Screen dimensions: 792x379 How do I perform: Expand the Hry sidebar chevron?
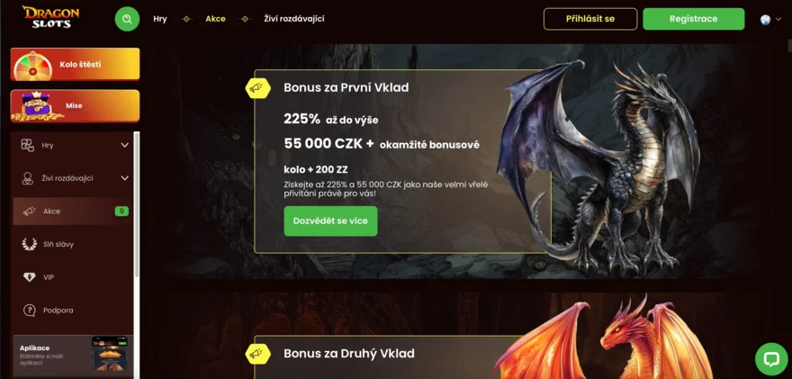tap(125, 146)
